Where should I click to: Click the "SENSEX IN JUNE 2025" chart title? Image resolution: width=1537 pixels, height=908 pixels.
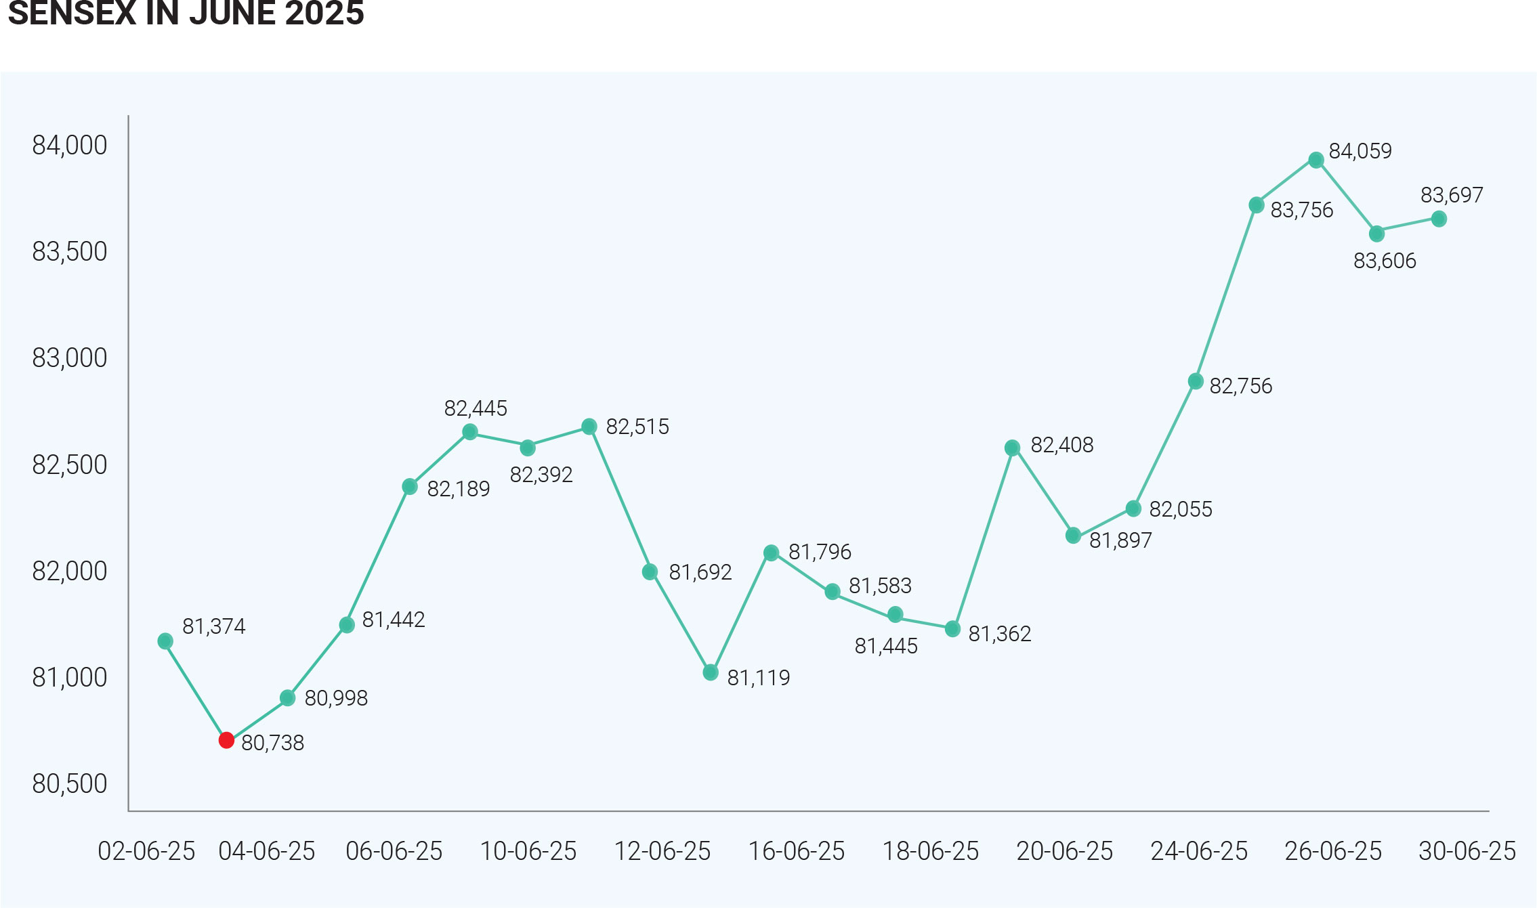point(186,14)
